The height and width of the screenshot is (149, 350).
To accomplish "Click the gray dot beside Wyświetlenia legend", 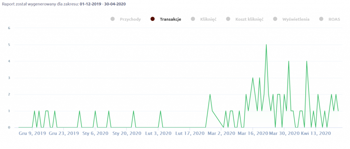I will 275,19.
